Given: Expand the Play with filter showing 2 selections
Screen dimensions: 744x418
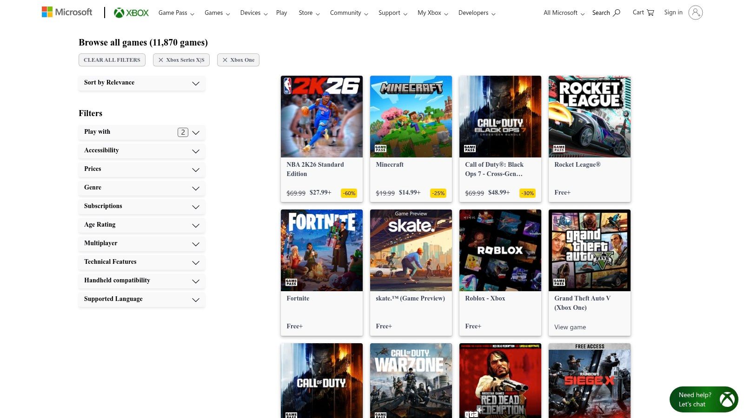Looking at the screenshot, I should point(141,132).
